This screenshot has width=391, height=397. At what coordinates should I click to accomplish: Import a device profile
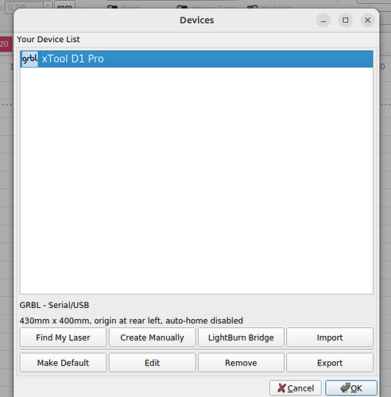[330, 337]
